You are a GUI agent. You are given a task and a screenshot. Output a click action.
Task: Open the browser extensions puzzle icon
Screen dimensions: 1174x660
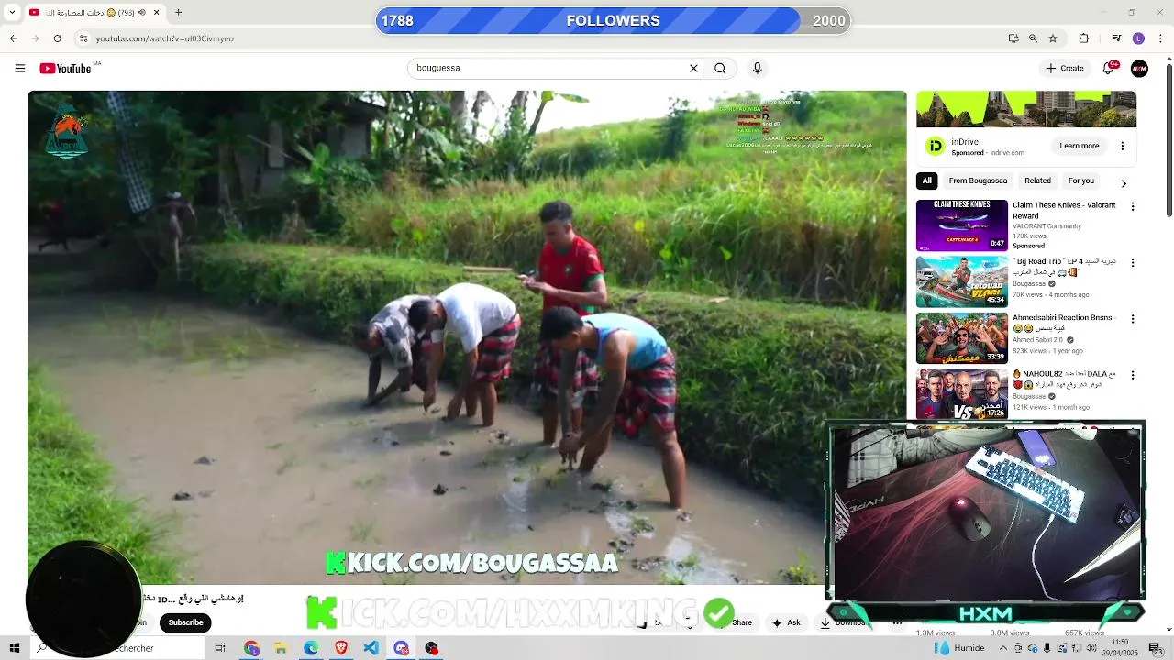click(1084, 38)
